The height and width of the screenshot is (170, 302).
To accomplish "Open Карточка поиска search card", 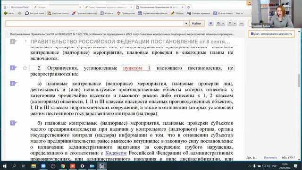I will (58, 13).
